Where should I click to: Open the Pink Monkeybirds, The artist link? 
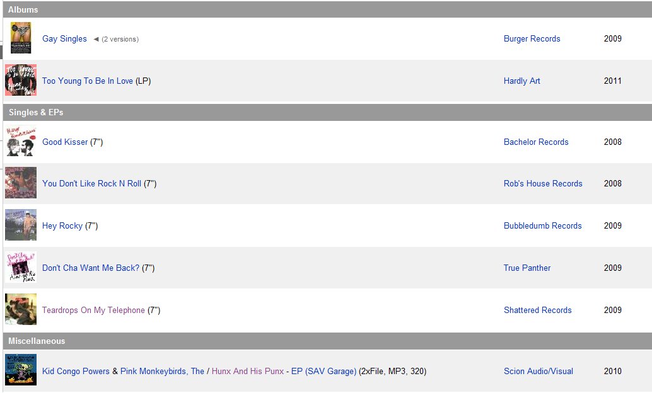tap(162, 371)
